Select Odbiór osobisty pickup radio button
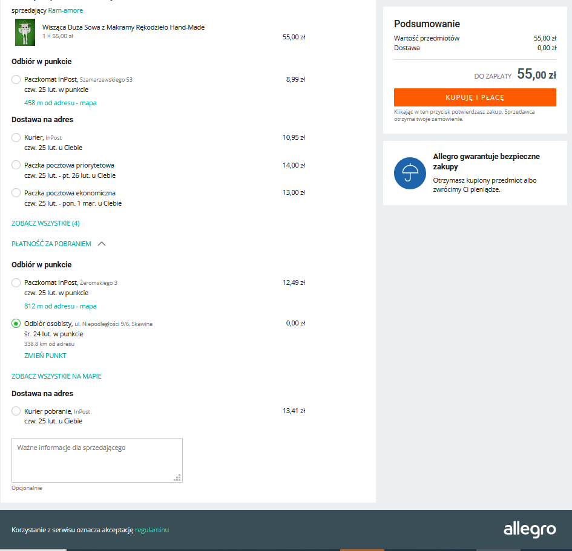This screenshot has height=551, width=572. pyautogui.click(x=16, y=324)
